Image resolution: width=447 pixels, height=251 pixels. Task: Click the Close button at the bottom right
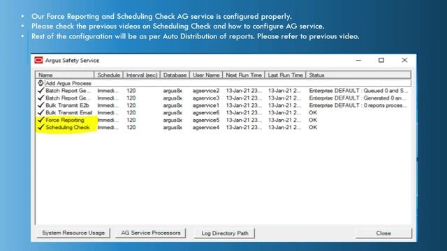[383, 233]
